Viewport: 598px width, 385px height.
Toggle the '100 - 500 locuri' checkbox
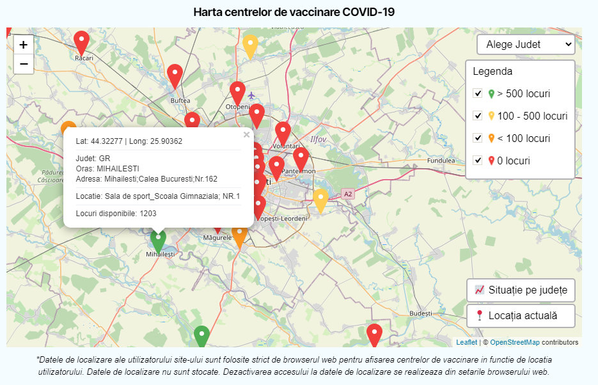click(x=477, y=116)
